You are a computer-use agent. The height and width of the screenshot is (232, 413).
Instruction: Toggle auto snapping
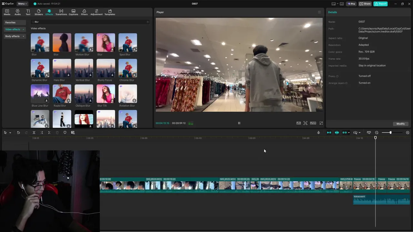click(x=337, y=133)
